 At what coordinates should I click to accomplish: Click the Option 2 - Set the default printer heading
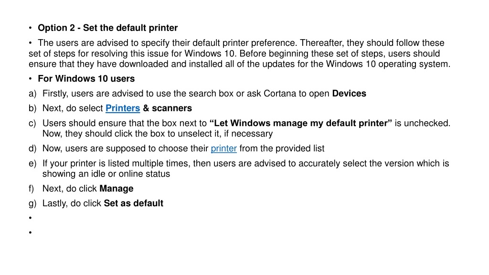coord(107,28)
